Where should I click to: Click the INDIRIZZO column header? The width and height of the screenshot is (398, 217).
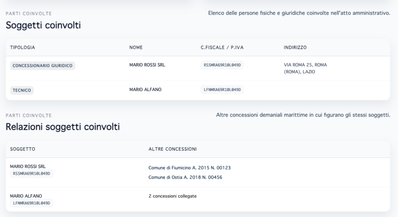click(295, 48)
